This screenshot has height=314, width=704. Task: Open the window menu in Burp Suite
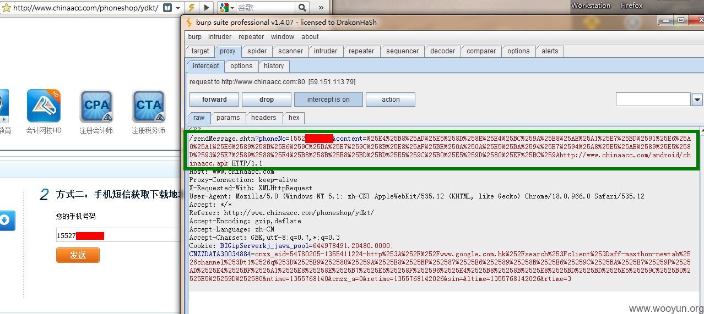(283, 37)
